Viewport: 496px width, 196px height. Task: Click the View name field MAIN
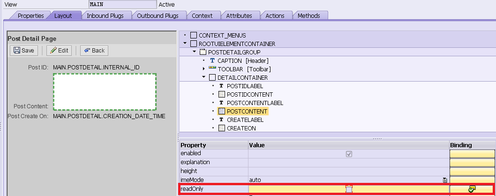point(123,4)
